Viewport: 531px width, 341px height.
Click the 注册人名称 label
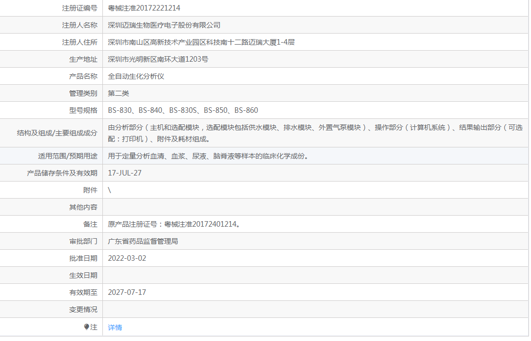tap(80, 25)
